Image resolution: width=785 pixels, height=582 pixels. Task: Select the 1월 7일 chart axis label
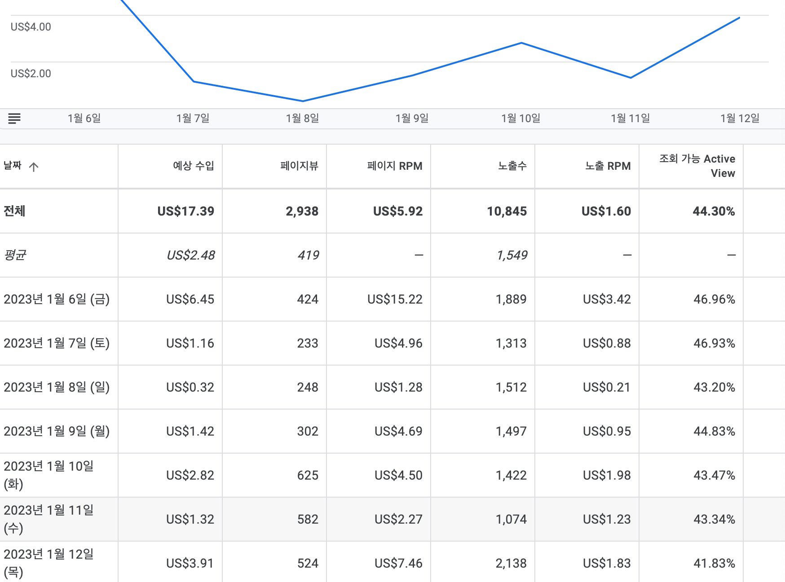click(x=193, y=118)
